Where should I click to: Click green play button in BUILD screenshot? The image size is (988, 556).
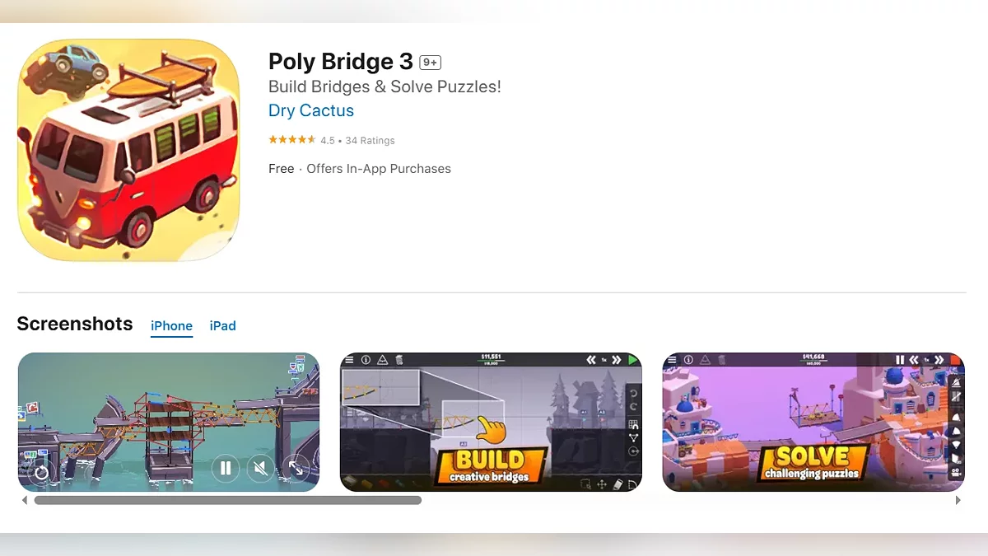click(x=632, y=360)
